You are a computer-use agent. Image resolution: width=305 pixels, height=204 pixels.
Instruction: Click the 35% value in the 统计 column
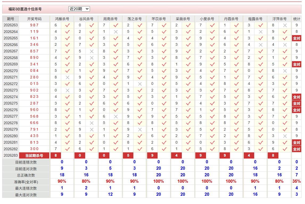pyautogui.click(x=297, y=181)
